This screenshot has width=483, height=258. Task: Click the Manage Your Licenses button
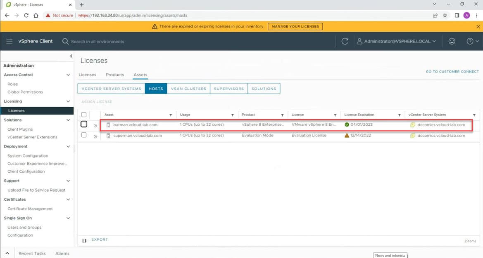pyautogui.click(x=295, y=26)
